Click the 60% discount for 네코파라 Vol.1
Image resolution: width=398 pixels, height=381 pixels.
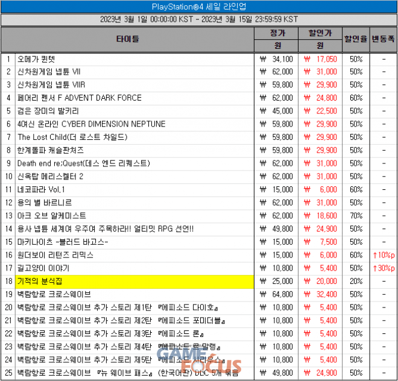coord(356,190)
